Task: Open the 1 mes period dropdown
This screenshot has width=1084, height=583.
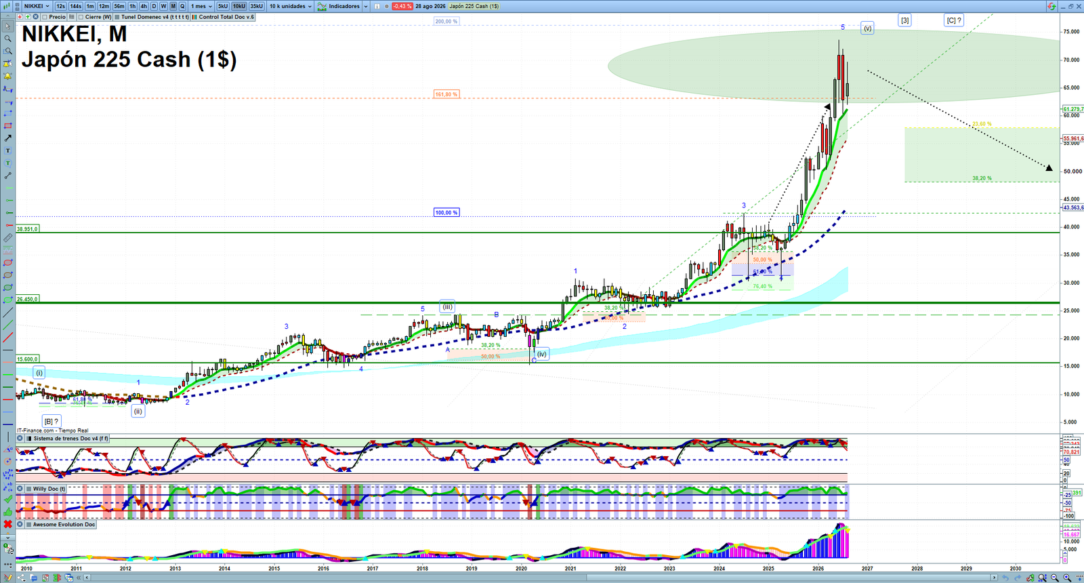Action: (x=201, y=6)
